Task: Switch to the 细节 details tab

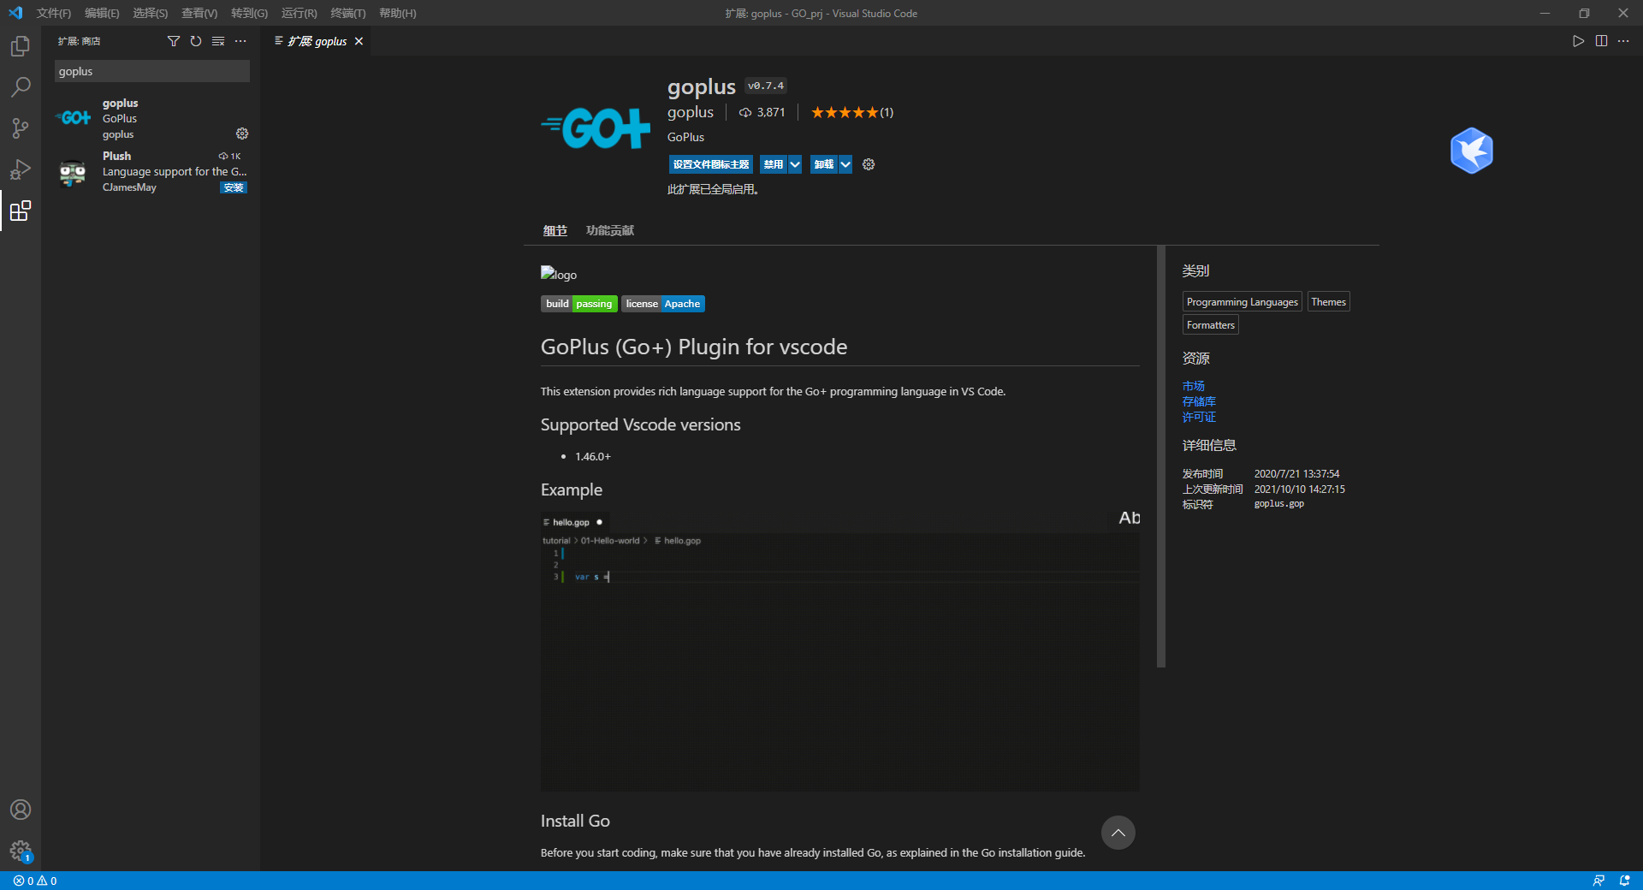Action: coord(555,231)
